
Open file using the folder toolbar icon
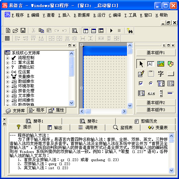(15, 30)
